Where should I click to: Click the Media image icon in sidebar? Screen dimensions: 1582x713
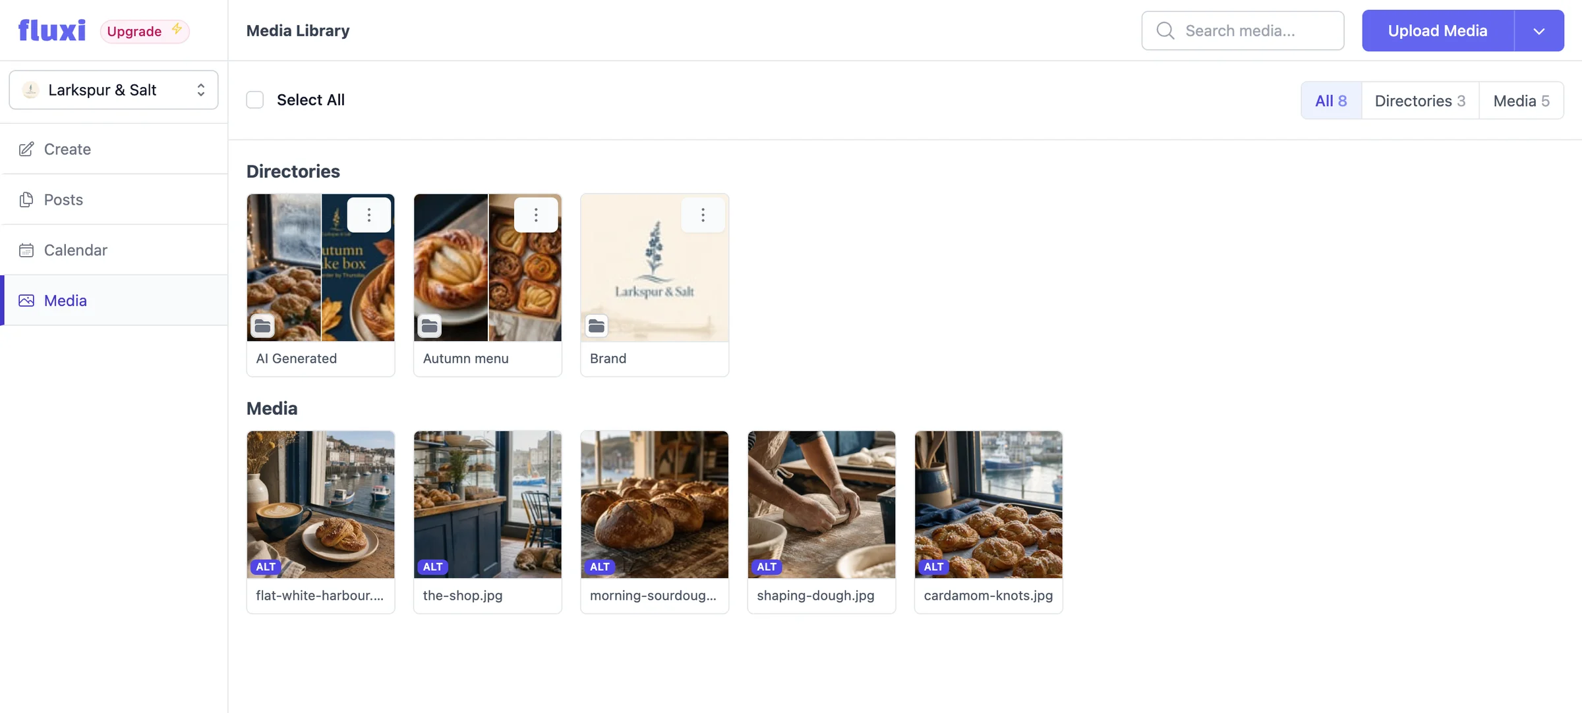26,301
